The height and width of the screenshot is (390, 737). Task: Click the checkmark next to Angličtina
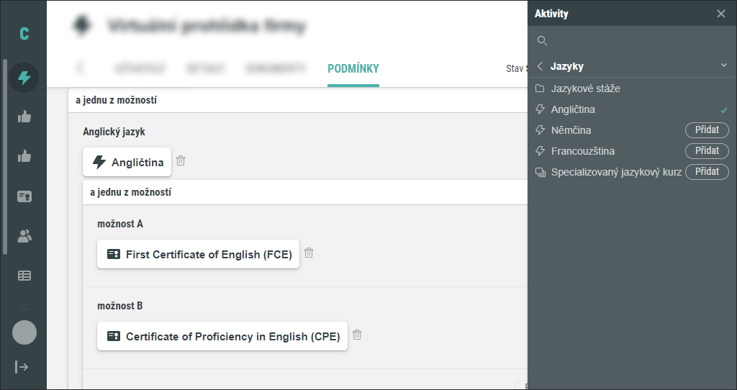(724, 110)
